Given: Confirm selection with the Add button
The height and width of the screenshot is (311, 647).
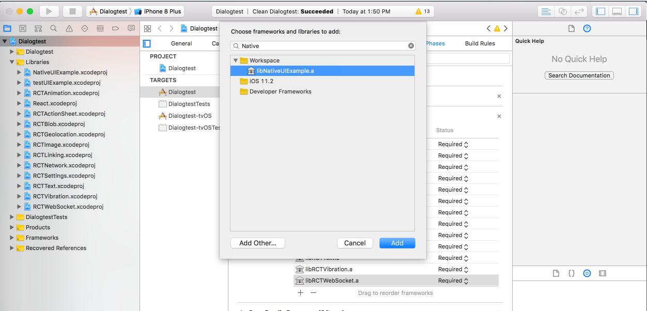Looking at the screenshot, I should tap(397, 243).
